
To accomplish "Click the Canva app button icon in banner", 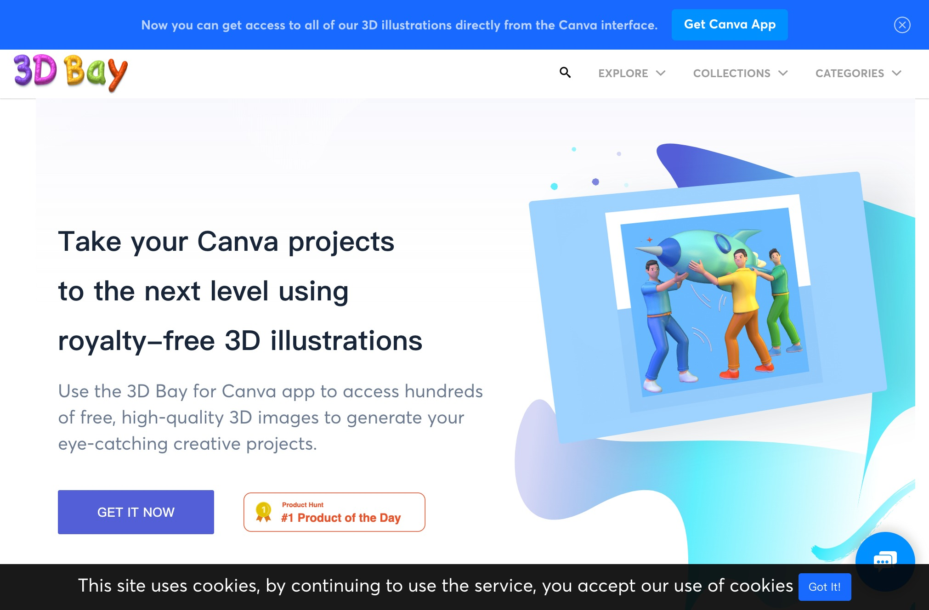I will click(x=730, y=24).
